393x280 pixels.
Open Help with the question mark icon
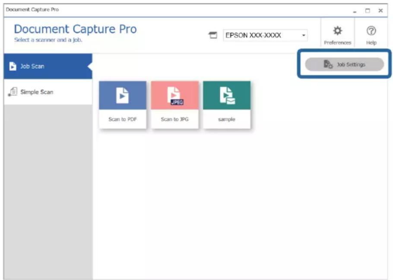[x=371, y=31]
